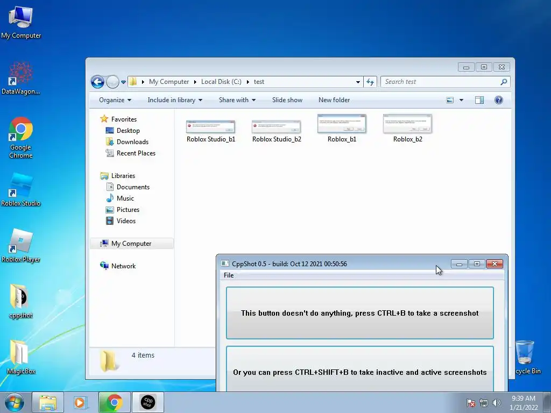
Task: Open the Roblox Studio desktop shortcut
Action: [20, 190]
